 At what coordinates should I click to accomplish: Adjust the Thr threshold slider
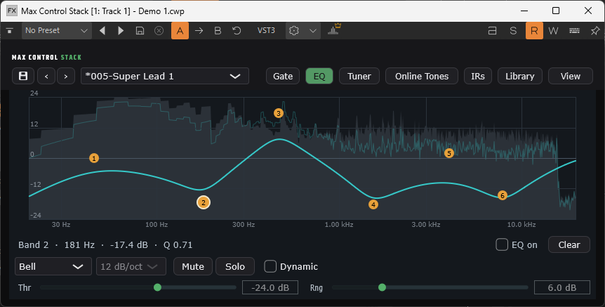tap(157, 287)
